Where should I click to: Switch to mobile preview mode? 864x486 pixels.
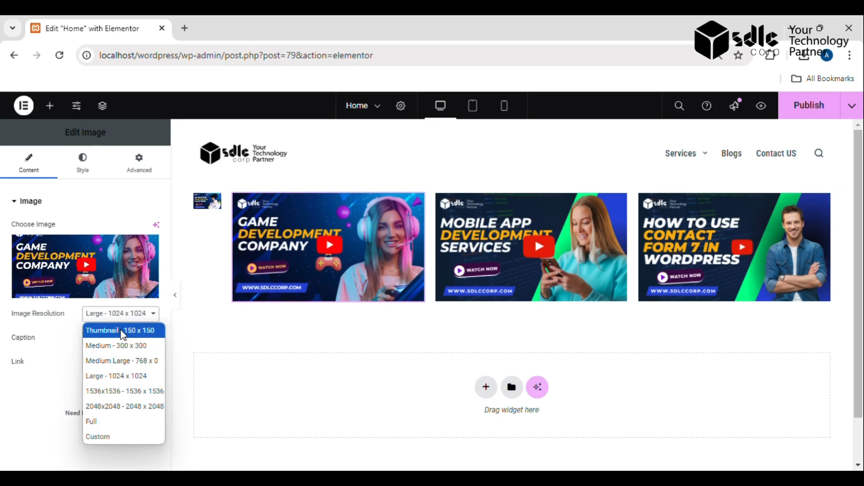click(504, 106)
